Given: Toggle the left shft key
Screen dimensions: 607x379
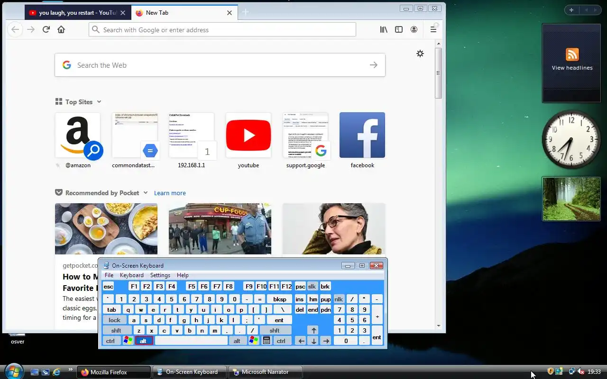Looking at the screenshot, I should pos(116,330).
